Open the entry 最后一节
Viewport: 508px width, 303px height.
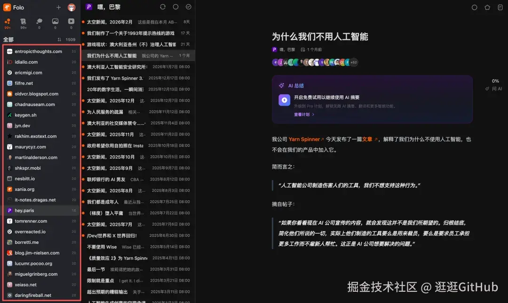pyautogui.click(x=138, y=269)
